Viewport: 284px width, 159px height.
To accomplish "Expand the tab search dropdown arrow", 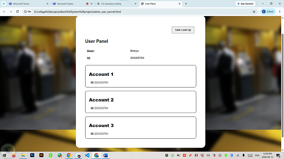I will [4, 4].
